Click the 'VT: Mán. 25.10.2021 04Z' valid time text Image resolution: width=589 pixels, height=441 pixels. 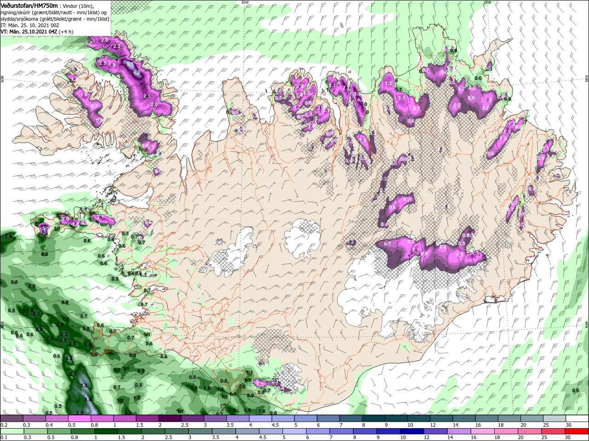[29, 32]
